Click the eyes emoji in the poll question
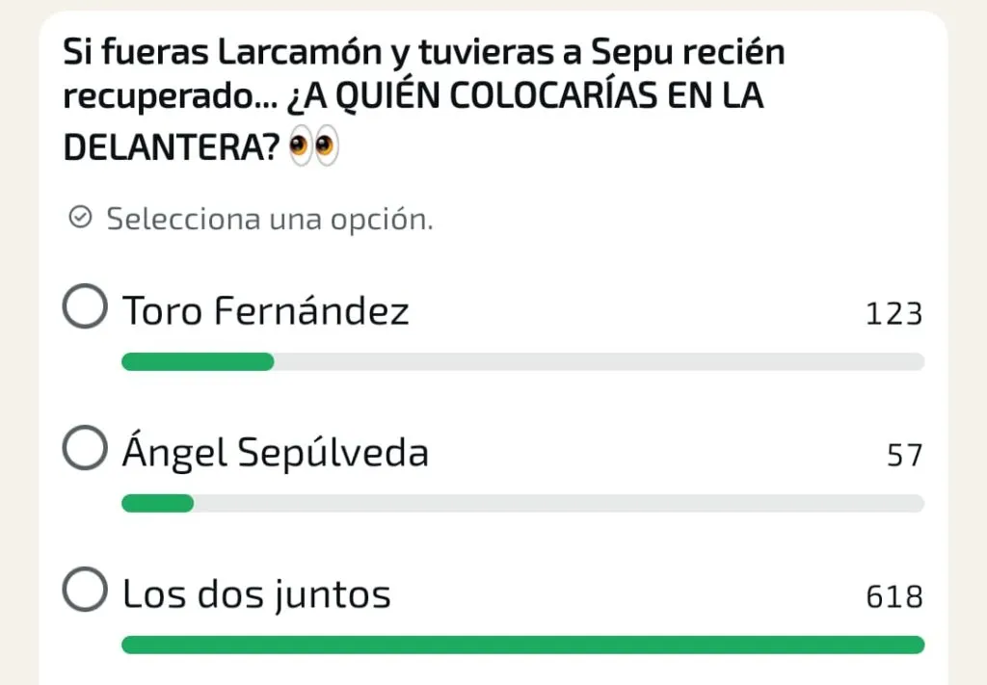Viewport: 987px width, 685px height. (312, 146)
